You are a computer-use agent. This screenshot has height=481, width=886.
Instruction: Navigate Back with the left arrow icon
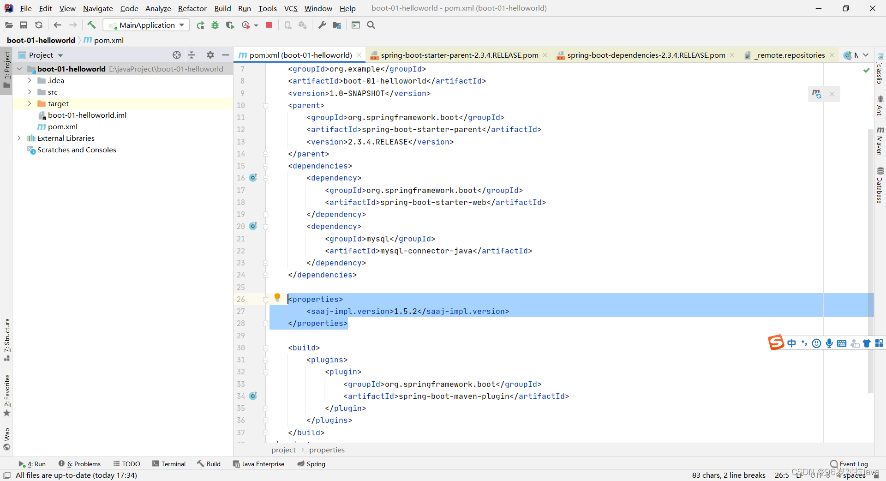[57, 25]
